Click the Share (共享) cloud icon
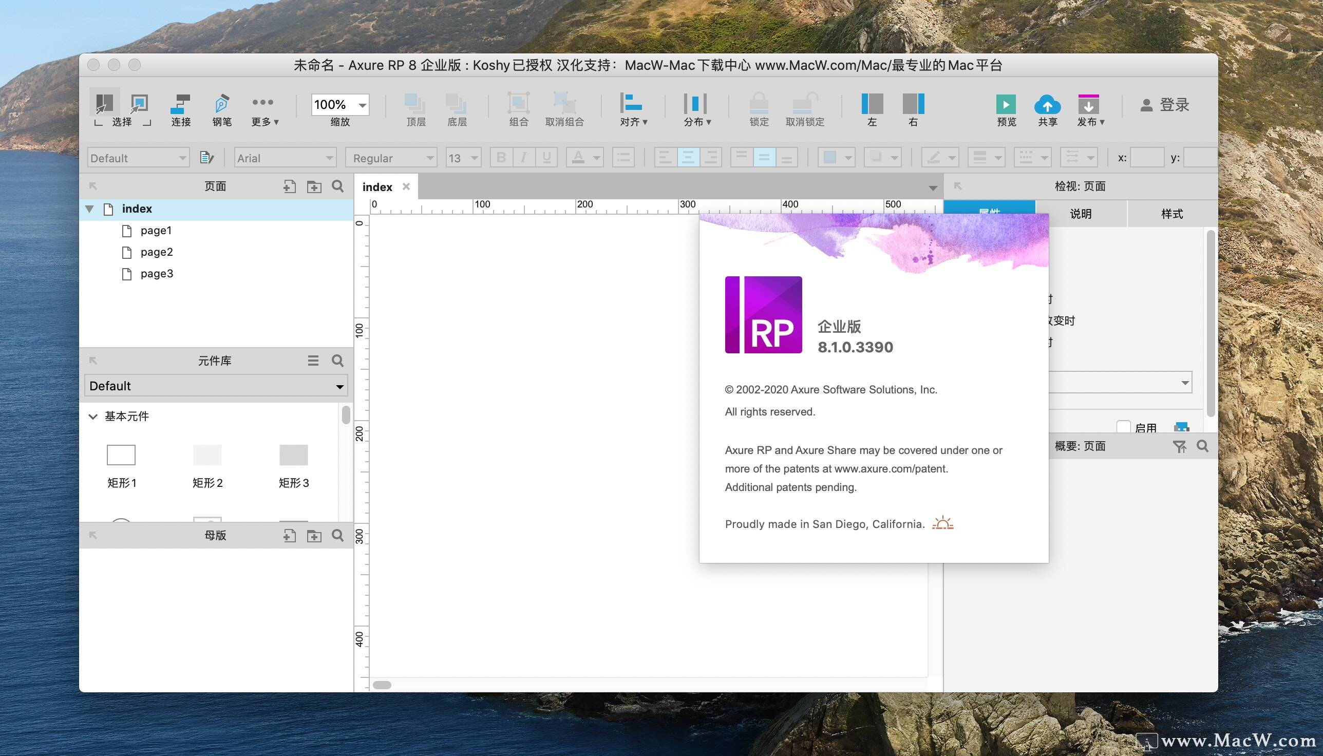 click(x=1047, y=104)
